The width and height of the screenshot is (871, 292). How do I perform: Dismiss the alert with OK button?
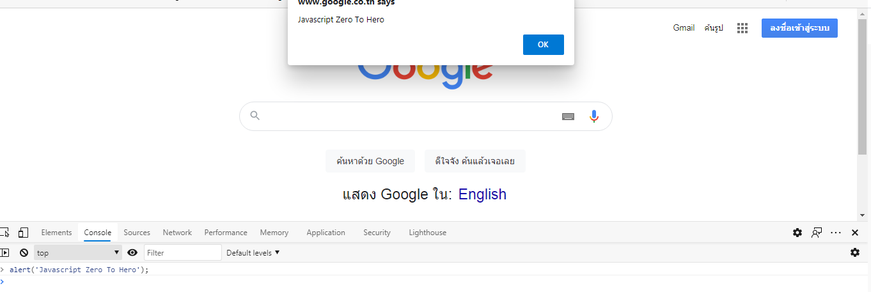(x=544, y=45)
